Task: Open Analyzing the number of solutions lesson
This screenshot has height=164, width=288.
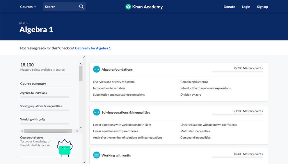Action: click(x=128, y=138)
